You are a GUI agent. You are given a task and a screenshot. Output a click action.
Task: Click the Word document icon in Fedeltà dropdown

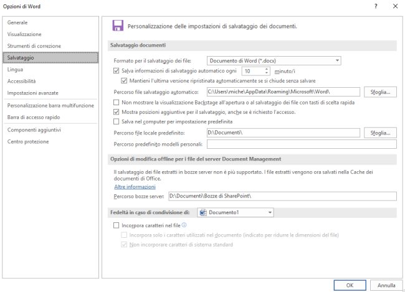(203, 212)
